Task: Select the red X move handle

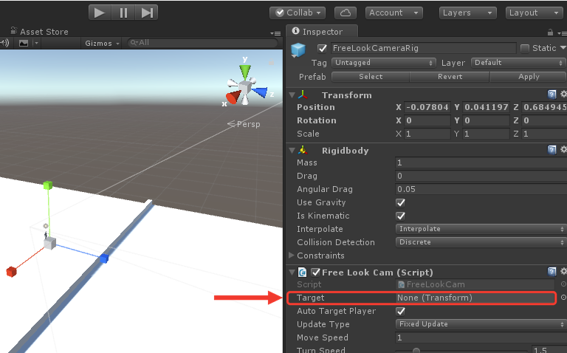Action: click(12, 272)
